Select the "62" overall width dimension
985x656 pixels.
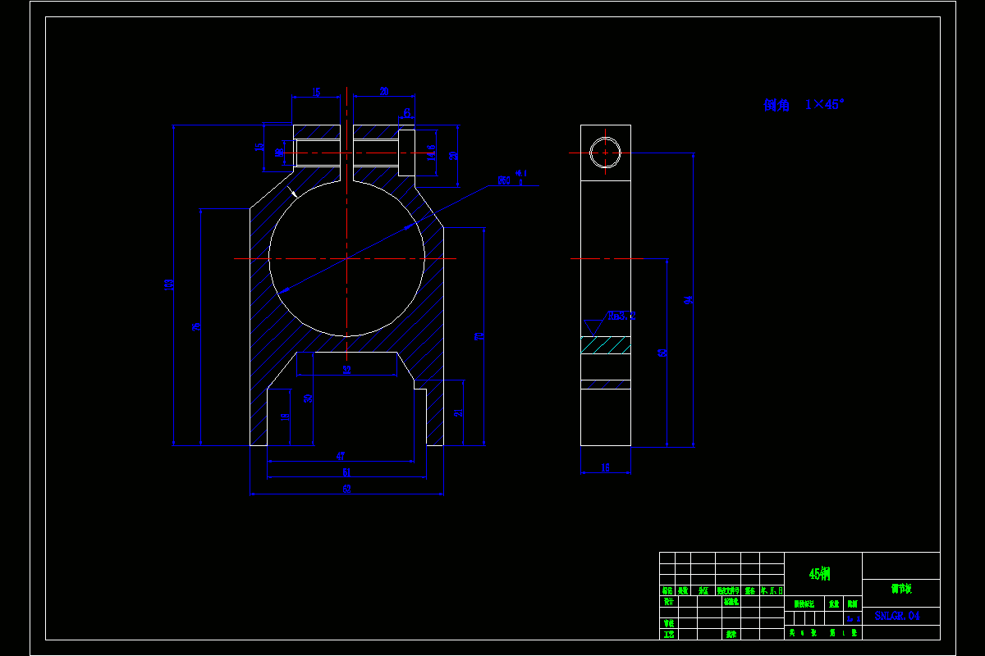[346, 489]
